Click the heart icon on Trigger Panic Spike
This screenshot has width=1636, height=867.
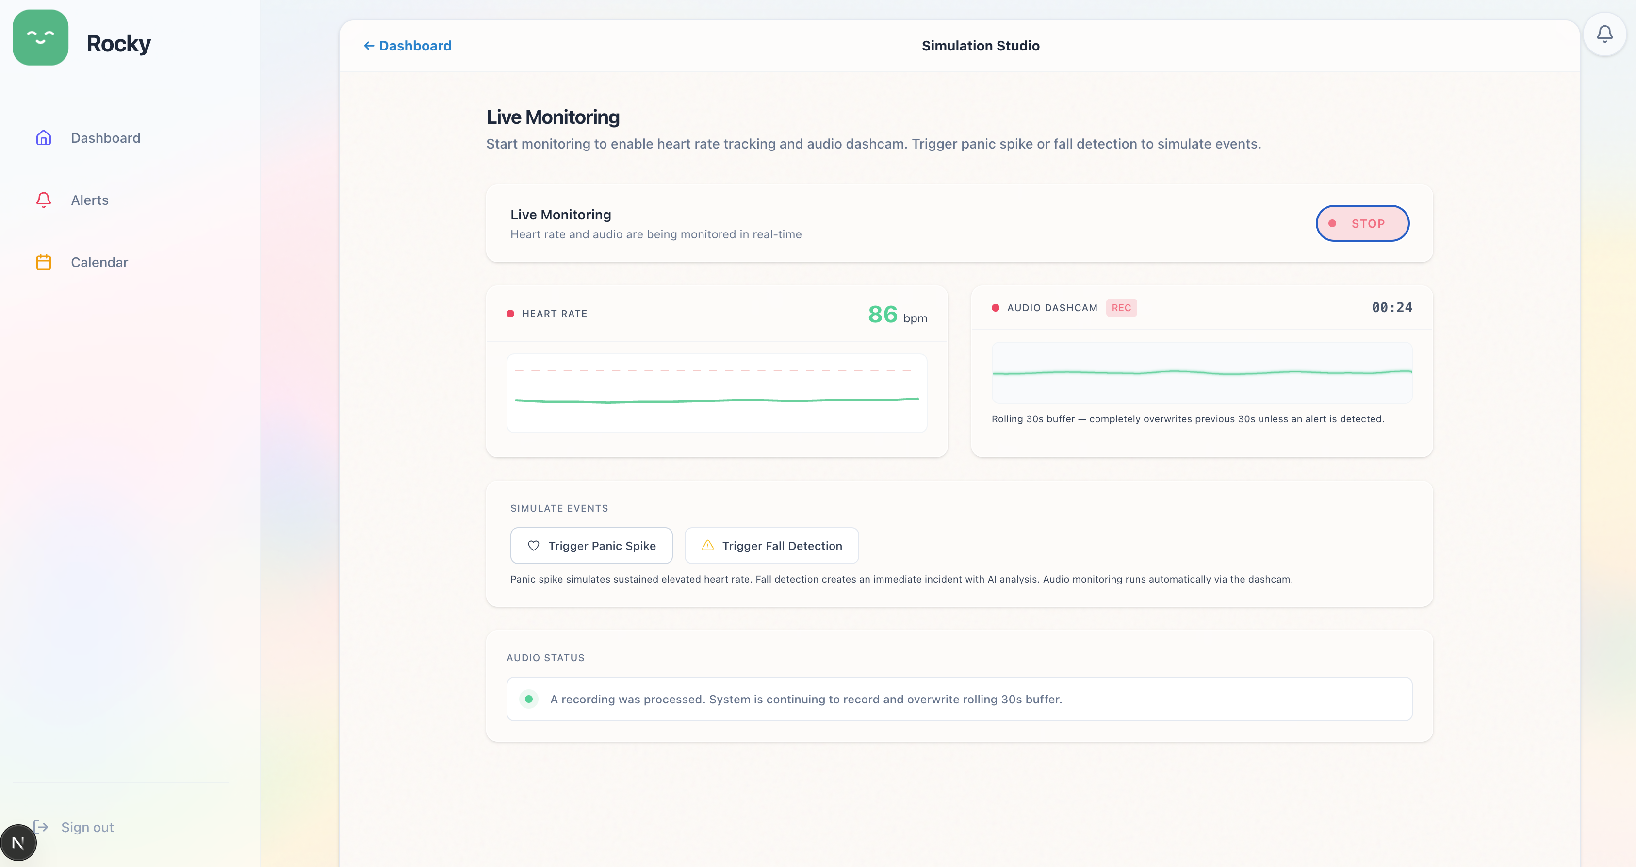[534, 546]
